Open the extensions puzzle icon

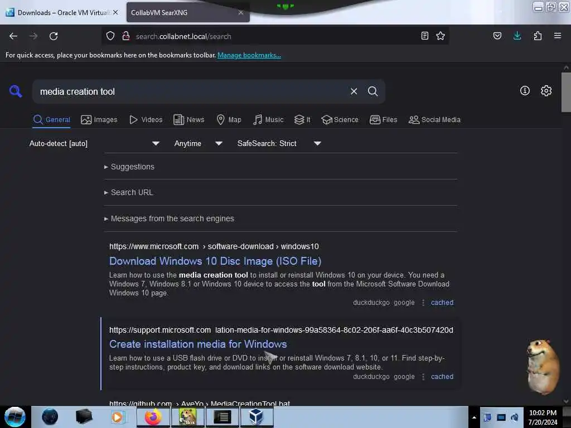point(538,36)
